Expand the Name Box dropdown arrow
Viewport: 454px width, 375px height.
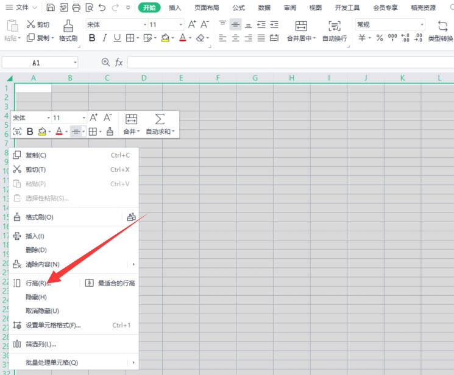pyautogui.click(x=75, y=63)
